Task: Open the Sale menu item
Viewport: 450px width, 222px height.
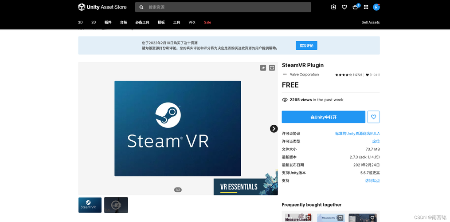Action: 207,22
